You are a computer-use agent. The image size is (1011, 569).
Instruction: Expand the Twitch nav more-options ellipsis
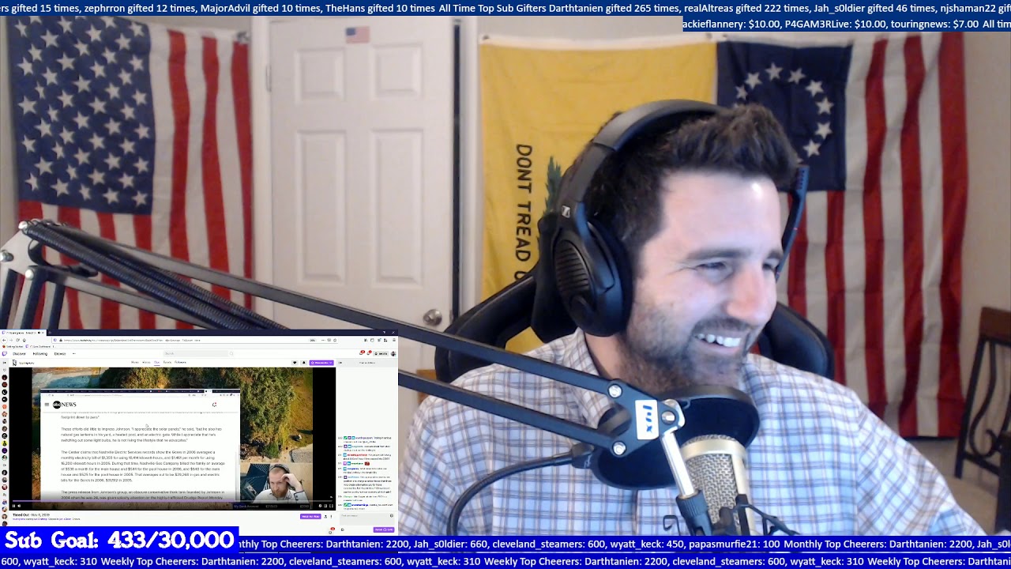click(x=75, y=353)
